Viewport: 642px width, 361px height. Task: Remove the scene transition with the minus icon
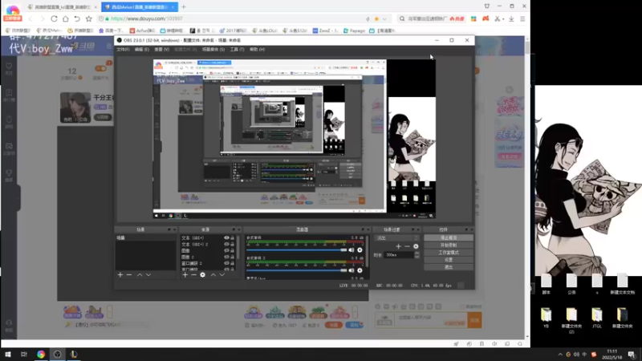[407, 246]
